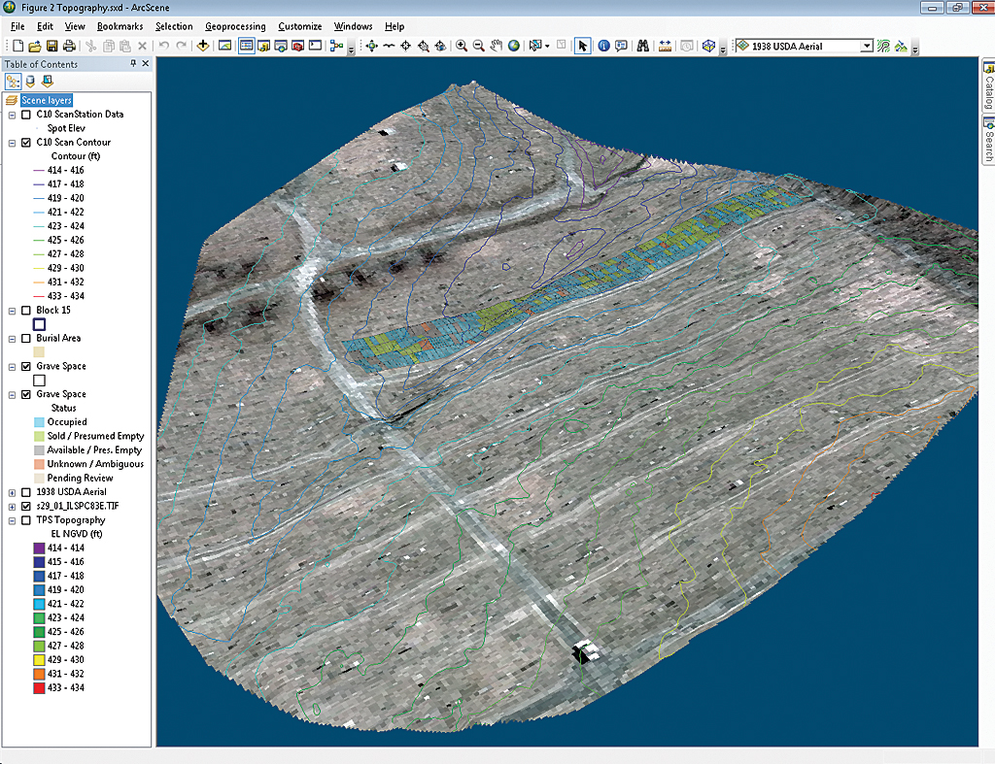Viewport: 995px width, 764px height.
Task: Click the Occupied status color swatch
Action: click(x=39, y=422)
